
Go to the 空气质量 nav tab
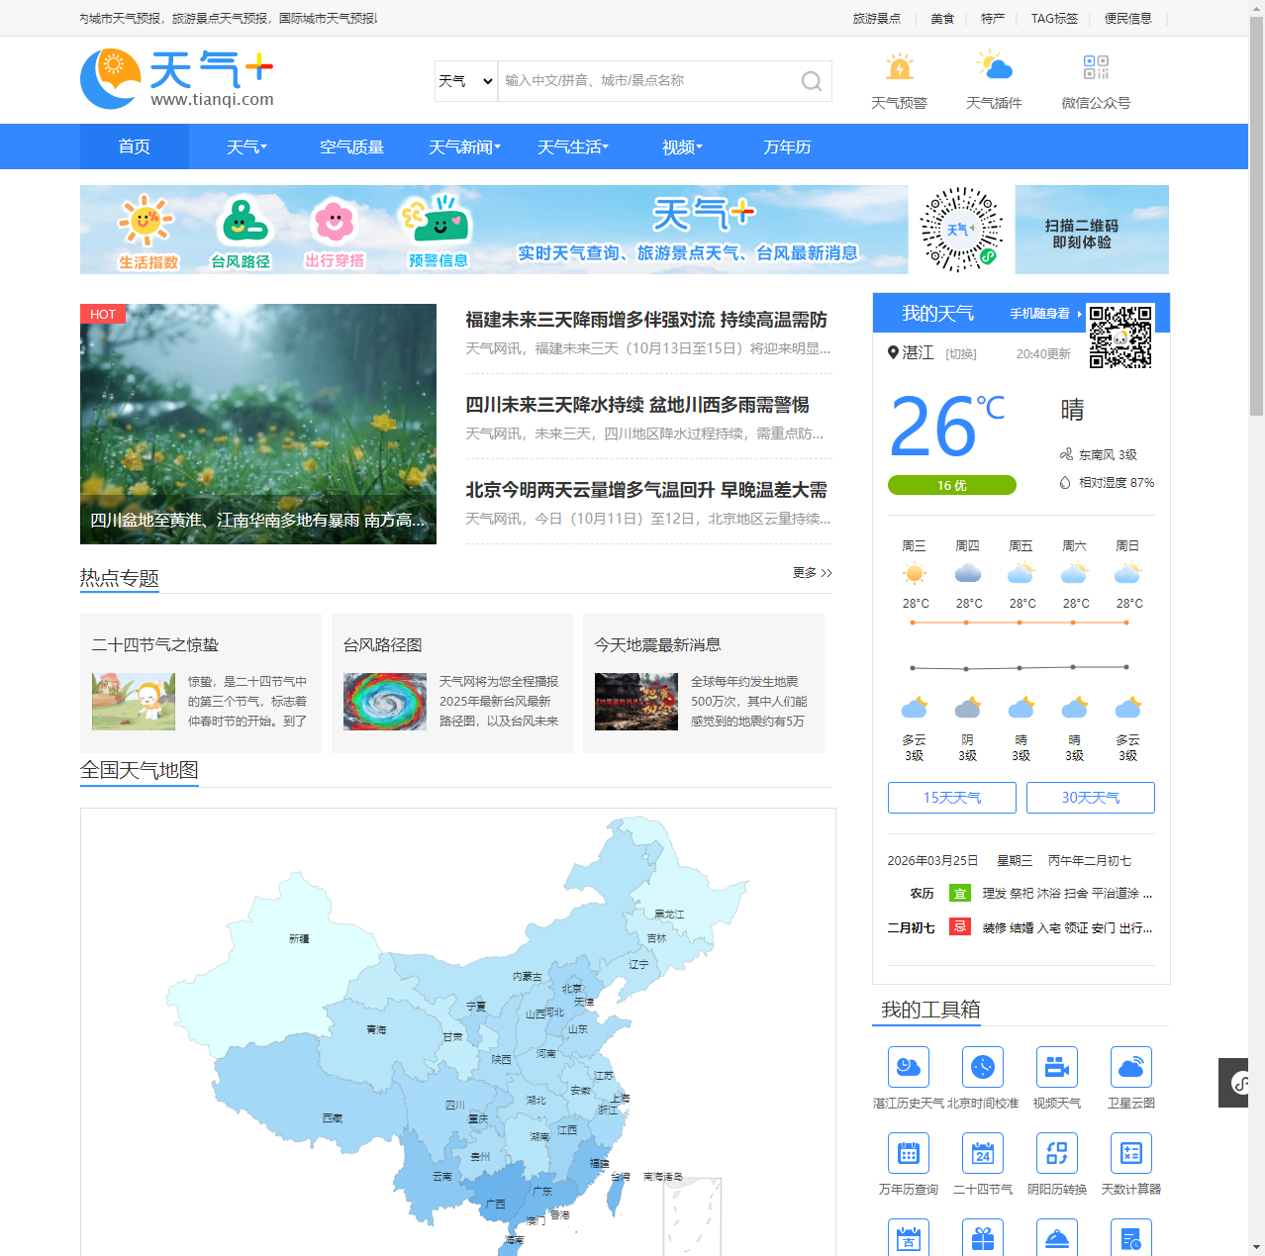351,147
